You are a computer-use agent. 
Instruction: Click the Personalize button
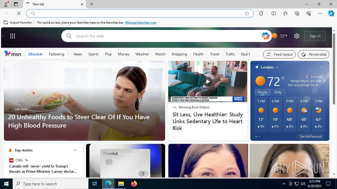coord(314,54)
